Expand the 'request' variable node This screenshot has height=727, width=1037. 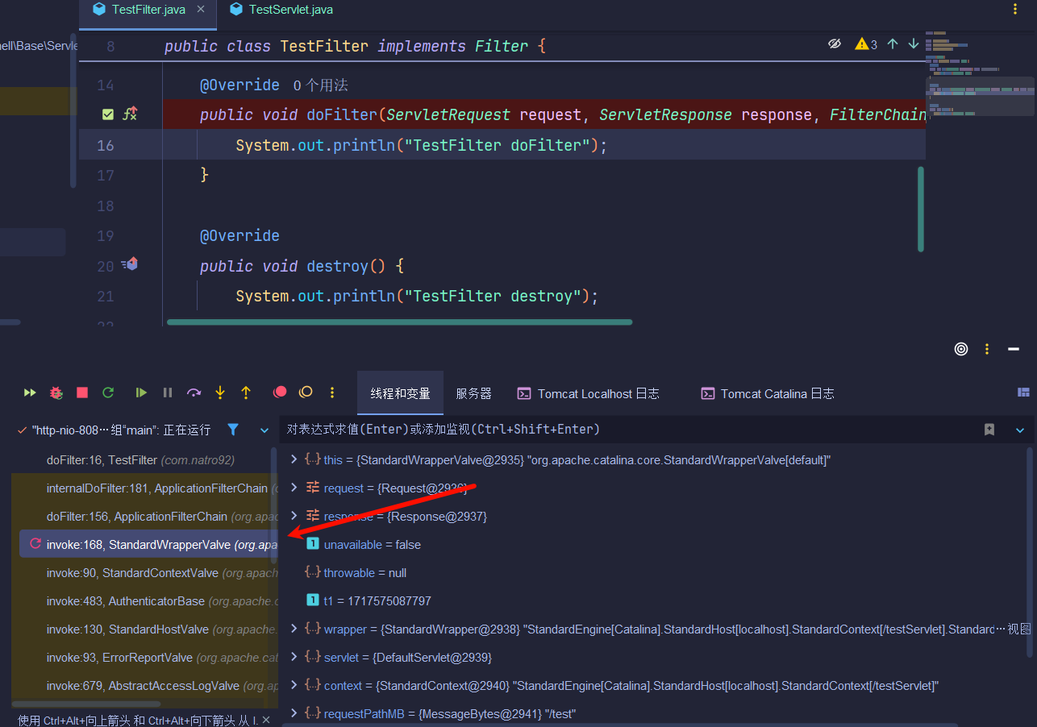click(x=294, y=488)
